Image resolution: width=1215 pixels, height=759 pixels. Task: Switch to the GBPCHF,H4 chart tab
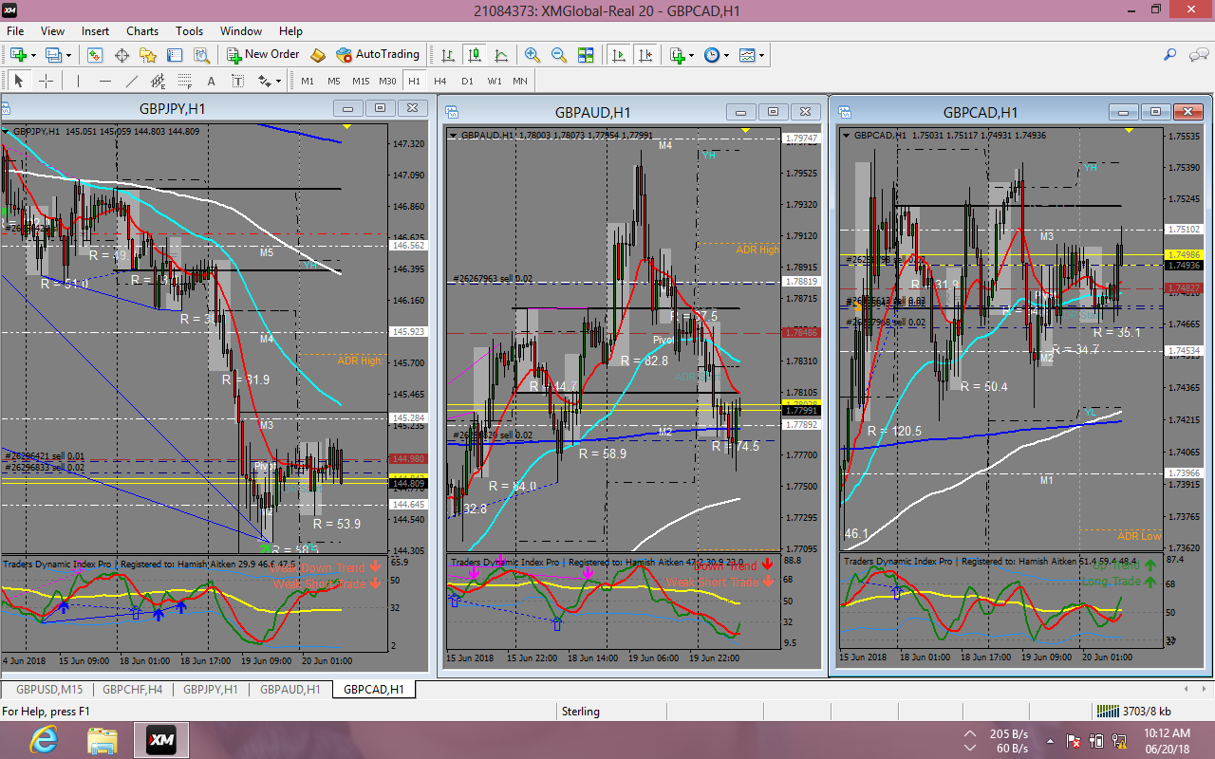[133, 690]
